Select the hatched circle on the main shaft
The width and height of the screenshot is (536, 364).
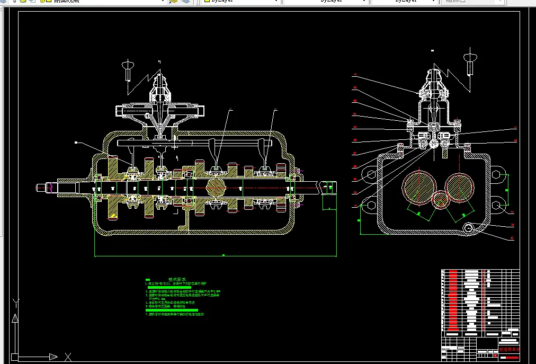pyautogui.click(x=216, y=188)
